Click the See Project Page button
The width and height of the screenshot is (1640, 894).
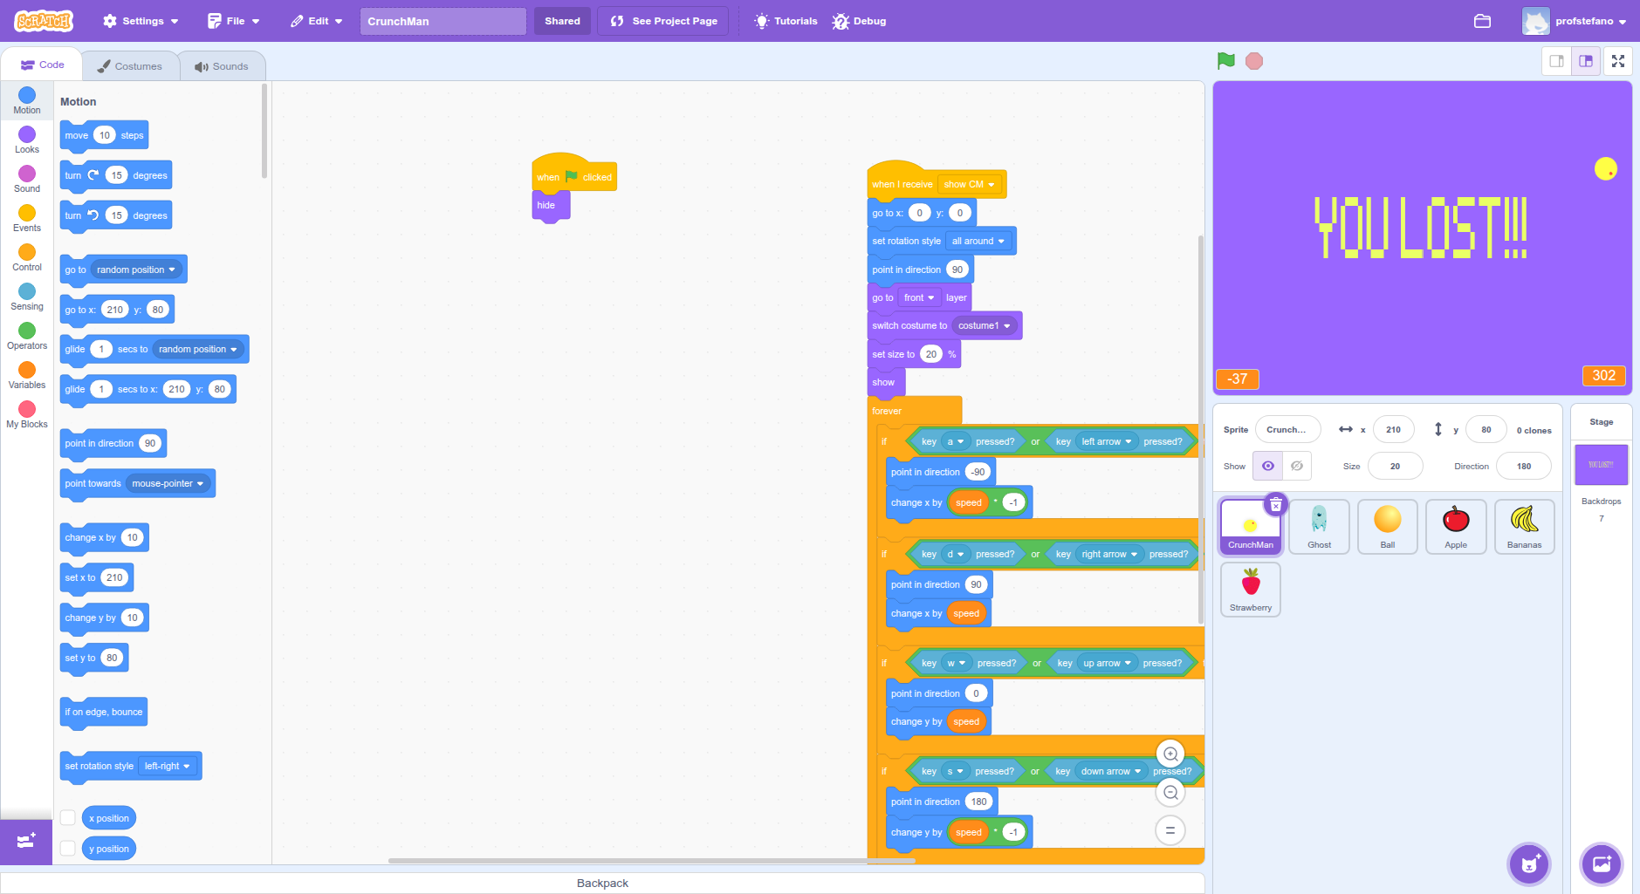(664, 21)
